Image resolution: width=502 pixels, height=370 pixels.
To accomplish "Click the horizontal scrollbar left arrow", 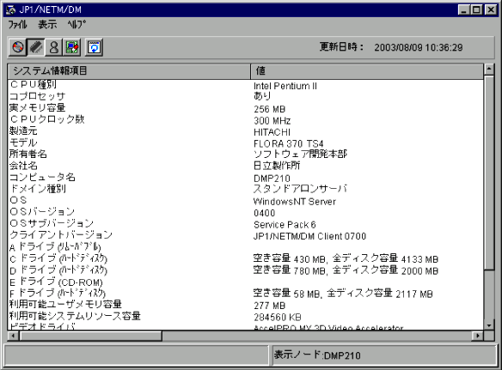I will pyautogui.click(x=13, y=336).
